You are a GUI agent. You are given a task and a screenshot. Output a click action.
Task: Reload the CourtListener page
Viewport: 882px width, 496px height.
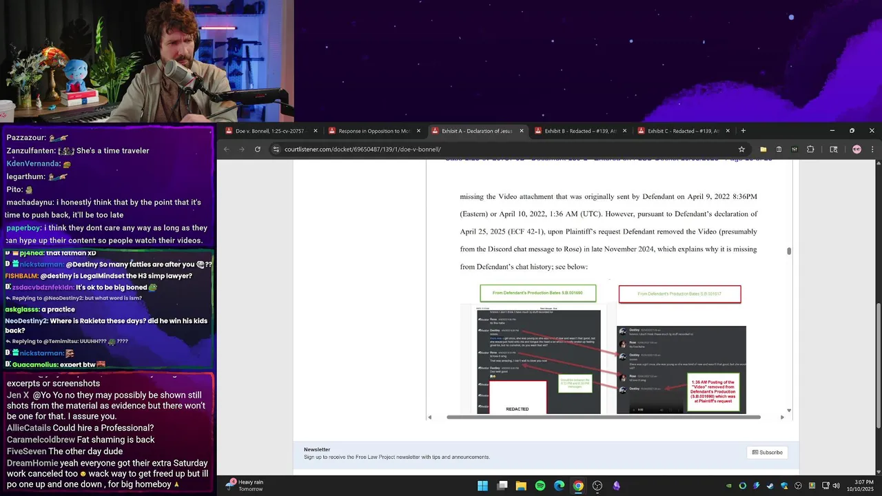pyautogui.click(x=258, y=149)
